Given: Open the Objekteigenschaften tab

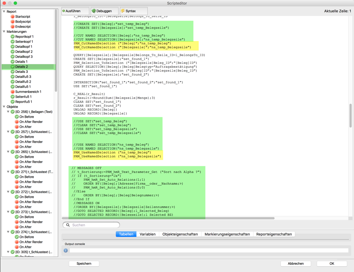Looking at the screenshot, I should coord(180,234).
